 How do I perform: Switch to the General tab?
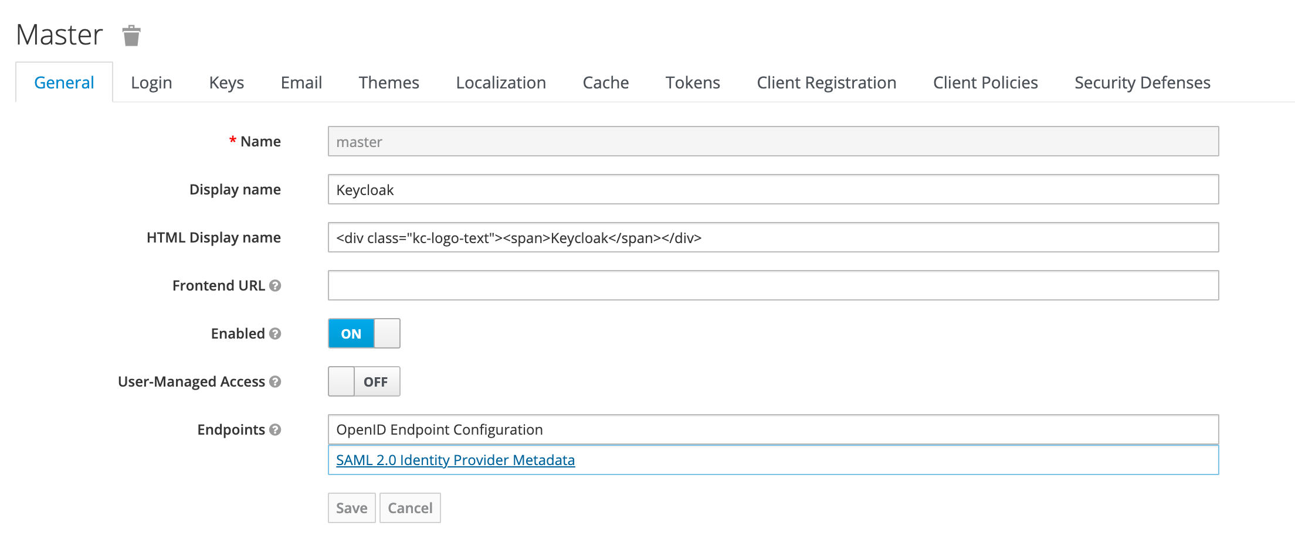(64, 83)
